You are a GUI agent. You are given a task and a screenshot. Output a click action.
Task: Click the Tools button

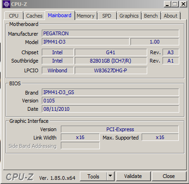[93, 176]
